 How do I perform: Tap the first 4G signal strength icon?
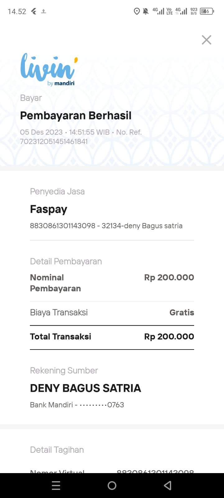coord(158,12)
